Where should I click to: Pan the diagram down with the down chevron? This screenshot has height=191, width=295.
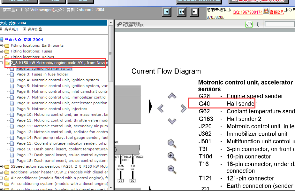point(172,121)
